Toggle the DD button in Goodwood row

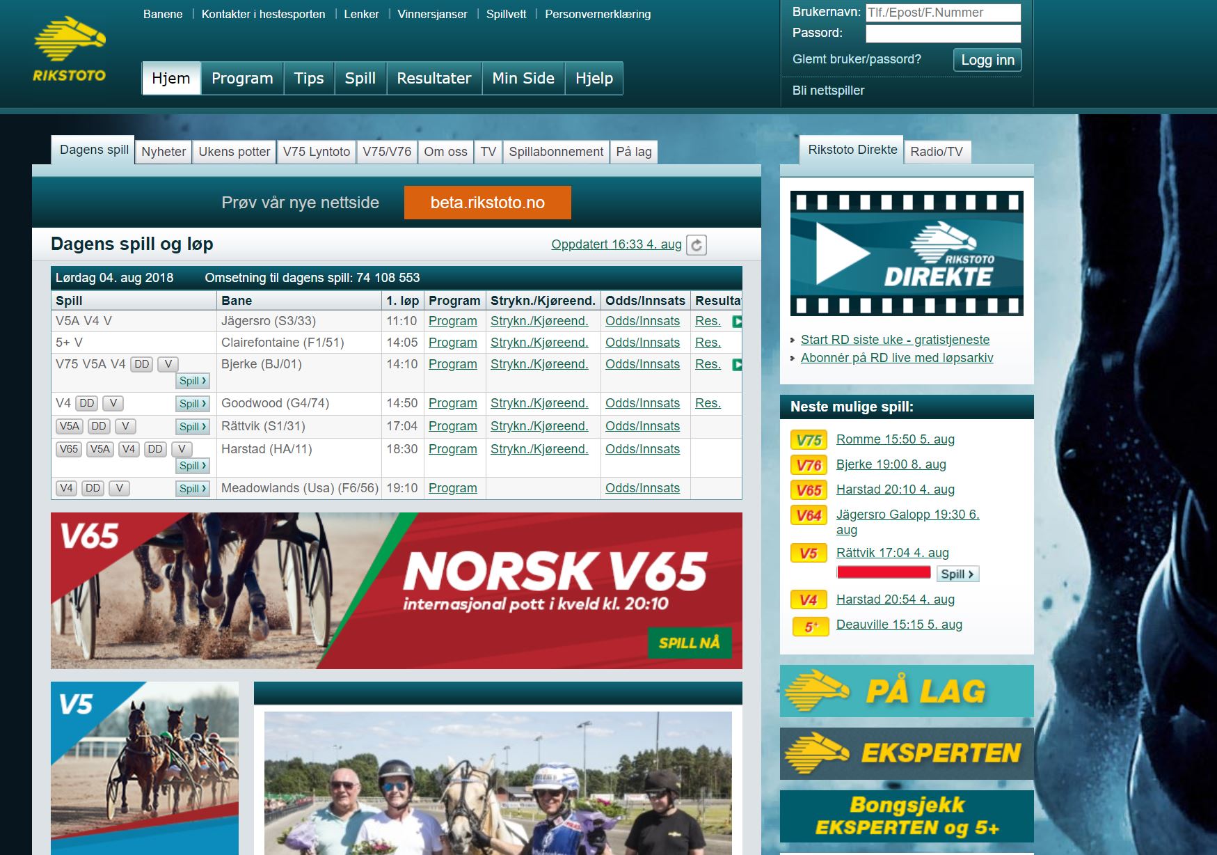coord(87,403)
